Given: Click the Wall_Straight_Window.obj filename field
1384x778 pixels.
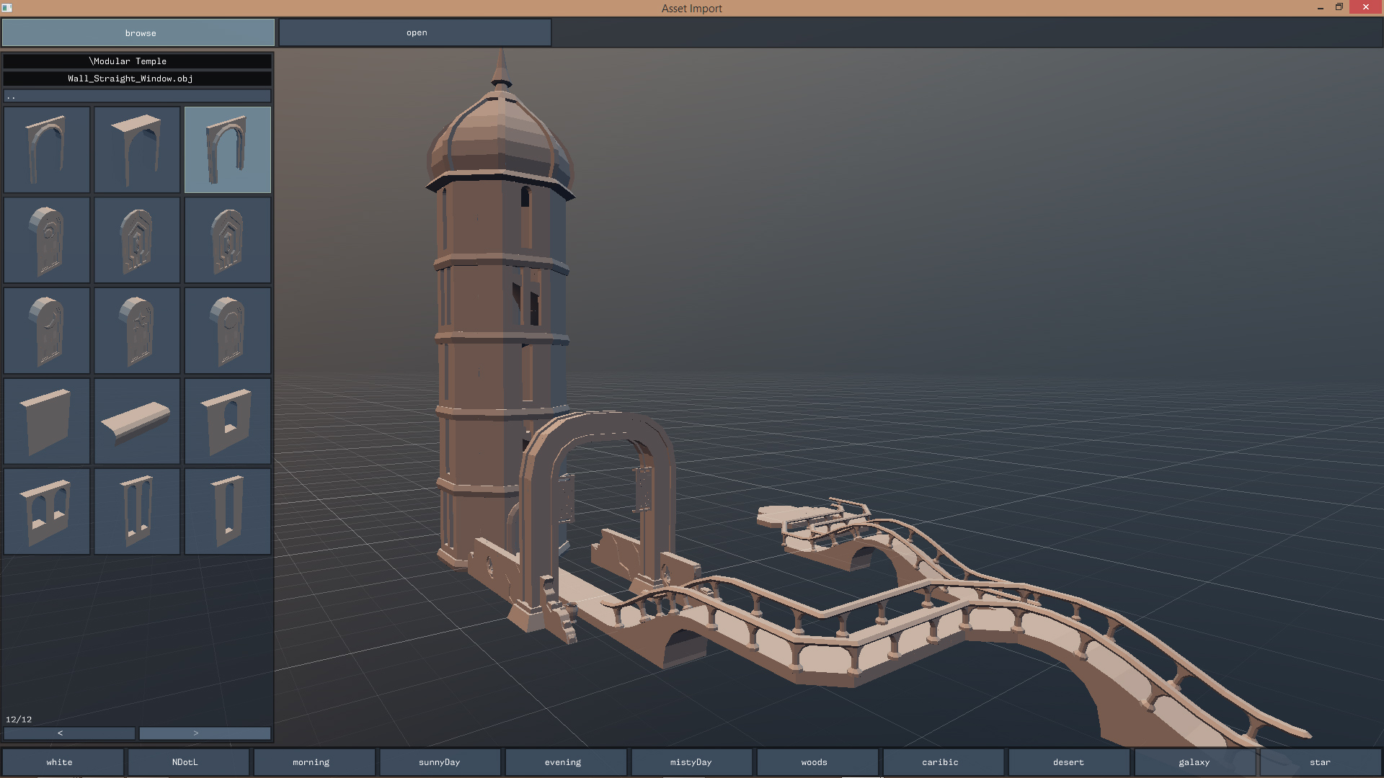Looking at the screenshot, I should point(137,79).
